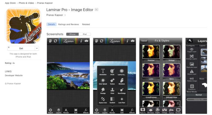
Task: Select iPad screenshots toggle
Action: (x=85, y=34)
